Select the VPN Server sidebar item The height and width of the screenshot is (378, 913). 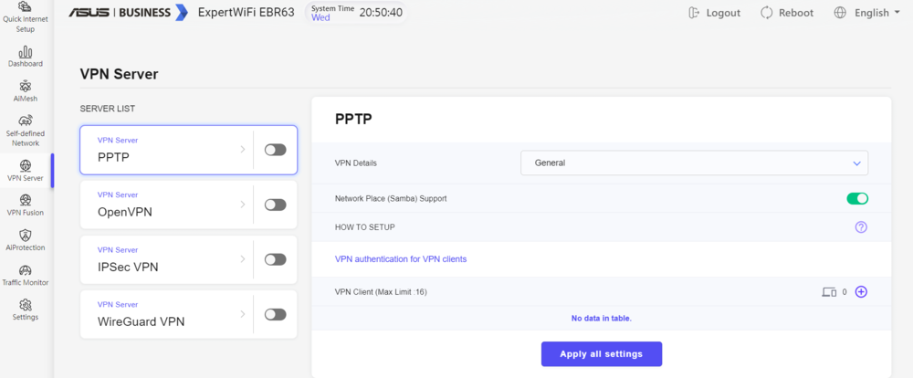coord(26,171)
